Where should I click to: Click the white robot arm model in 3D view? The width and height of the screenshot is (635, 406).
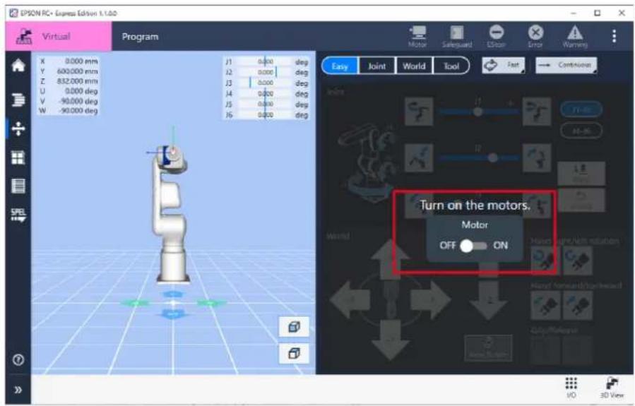(170, 213)
